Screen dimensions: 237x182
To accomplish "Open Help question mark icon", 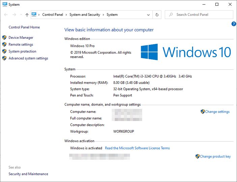I will pos(234,24).
